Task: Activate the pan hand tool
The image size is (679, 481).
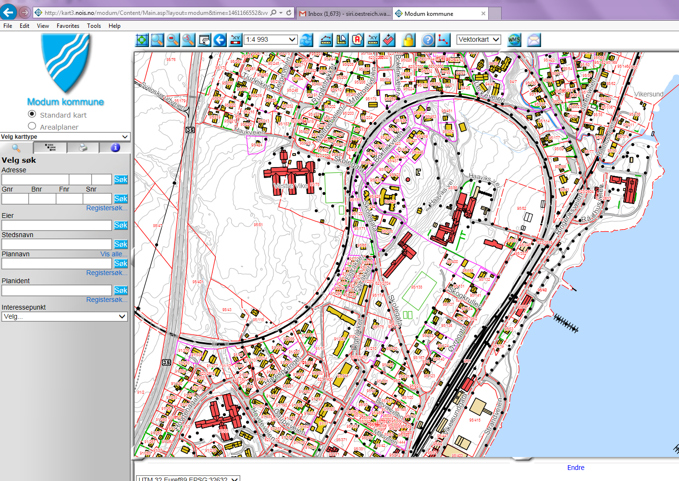Action: (x=204, y=40)
